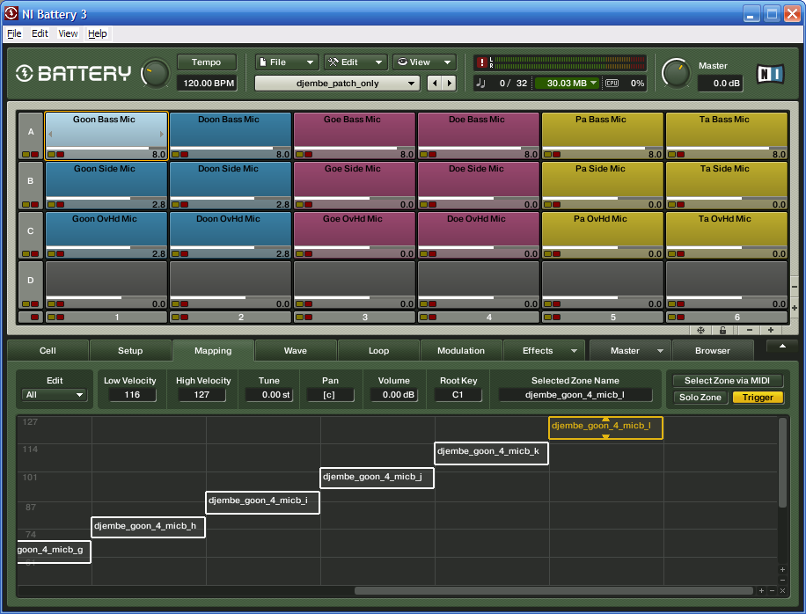
Task: Open the Edit dropdown in Battery header
Action: pyautogui.click(x=355, y=62)
